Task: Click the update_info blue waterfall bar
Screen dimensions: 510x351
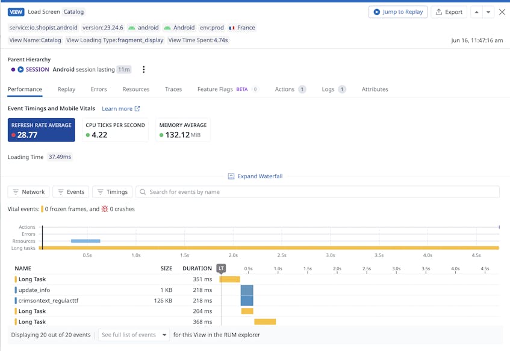Action: 247,290
